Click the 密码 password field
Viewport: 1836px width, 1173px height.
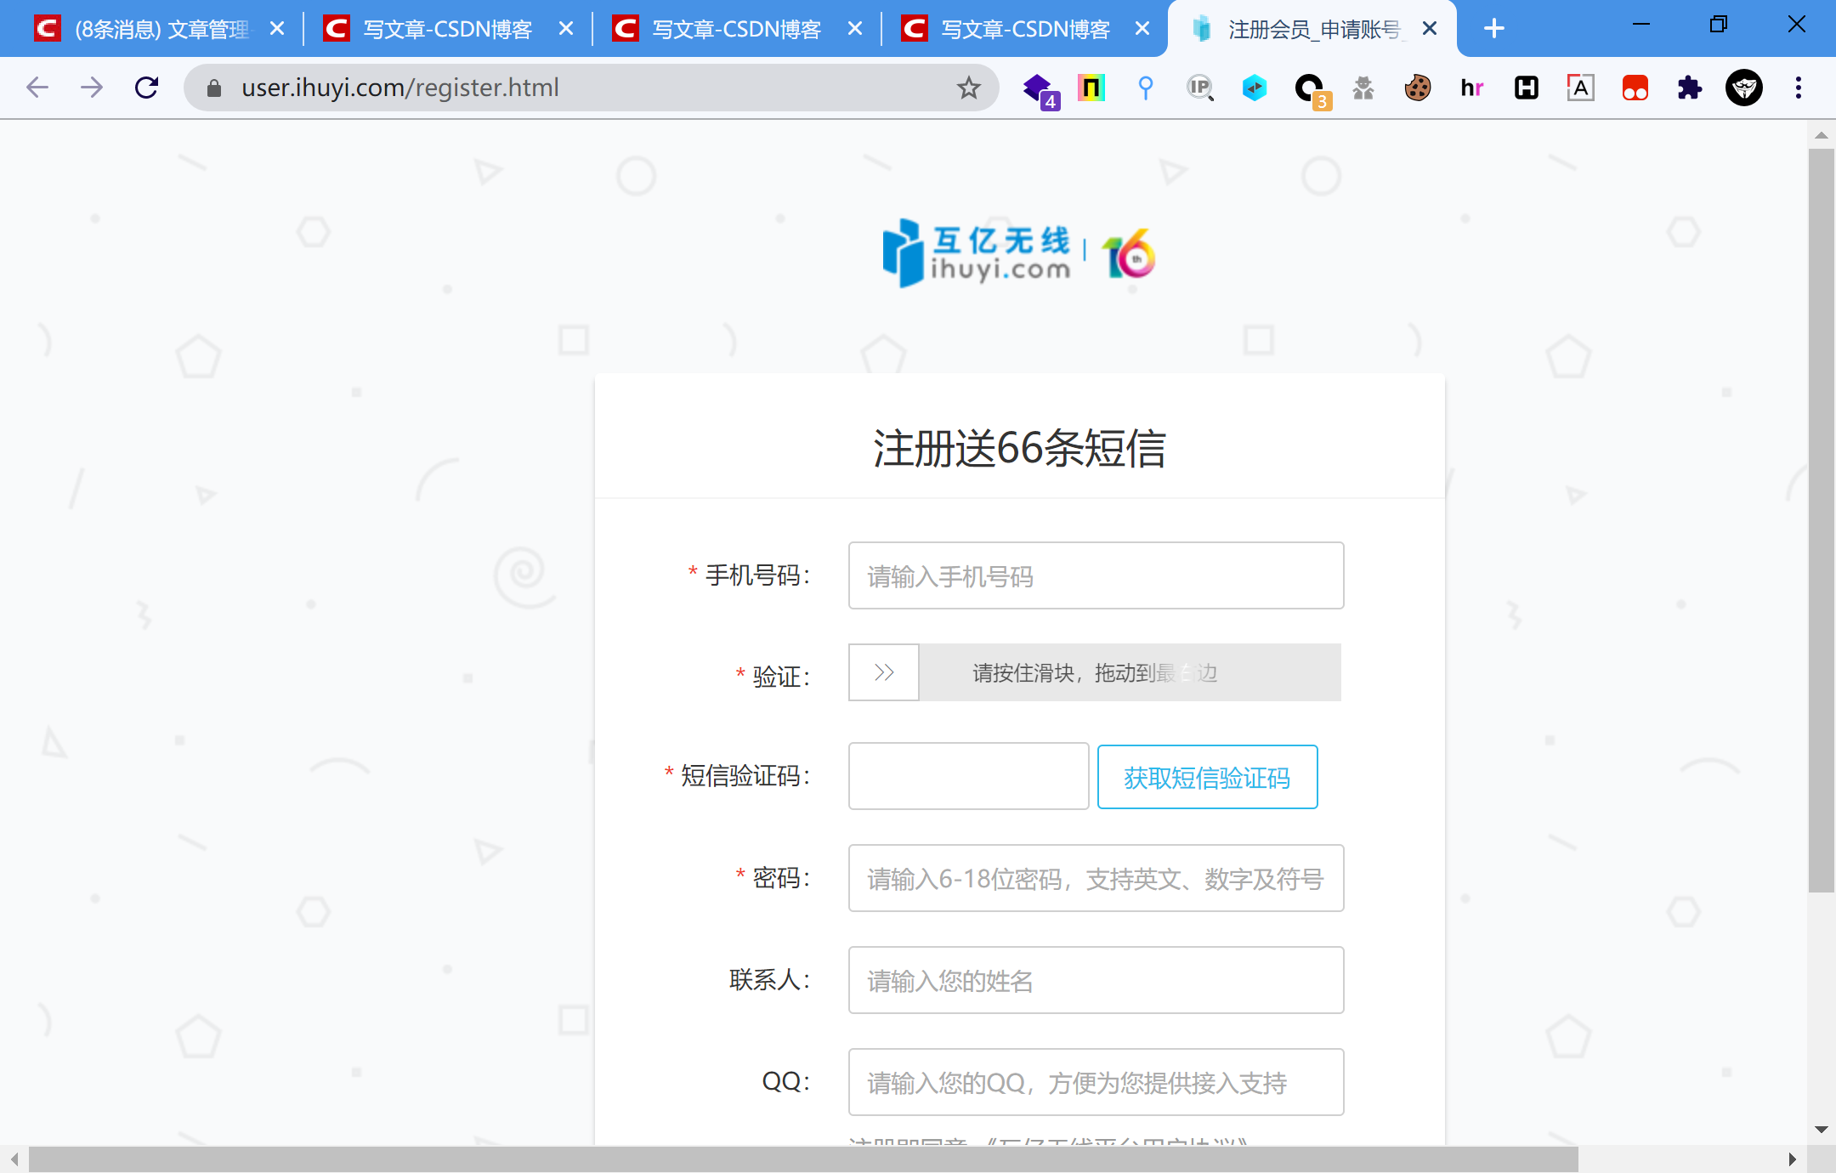click(1096, 878)
